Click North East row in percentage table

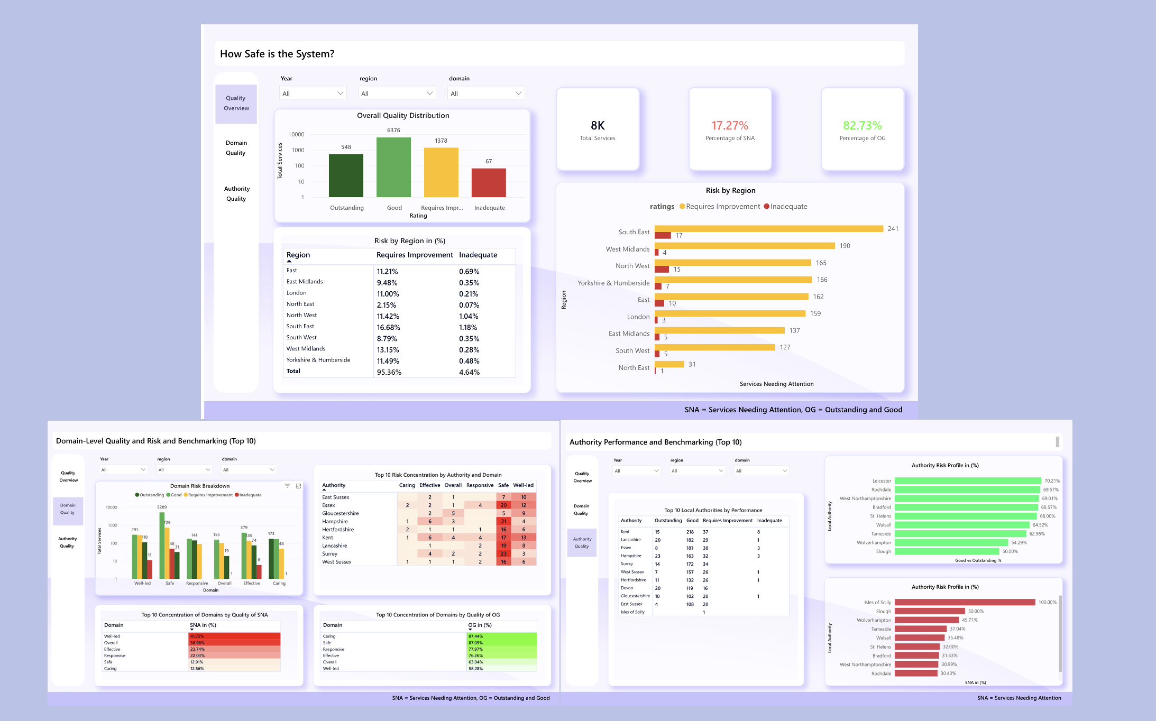click(x=400, y=304)
